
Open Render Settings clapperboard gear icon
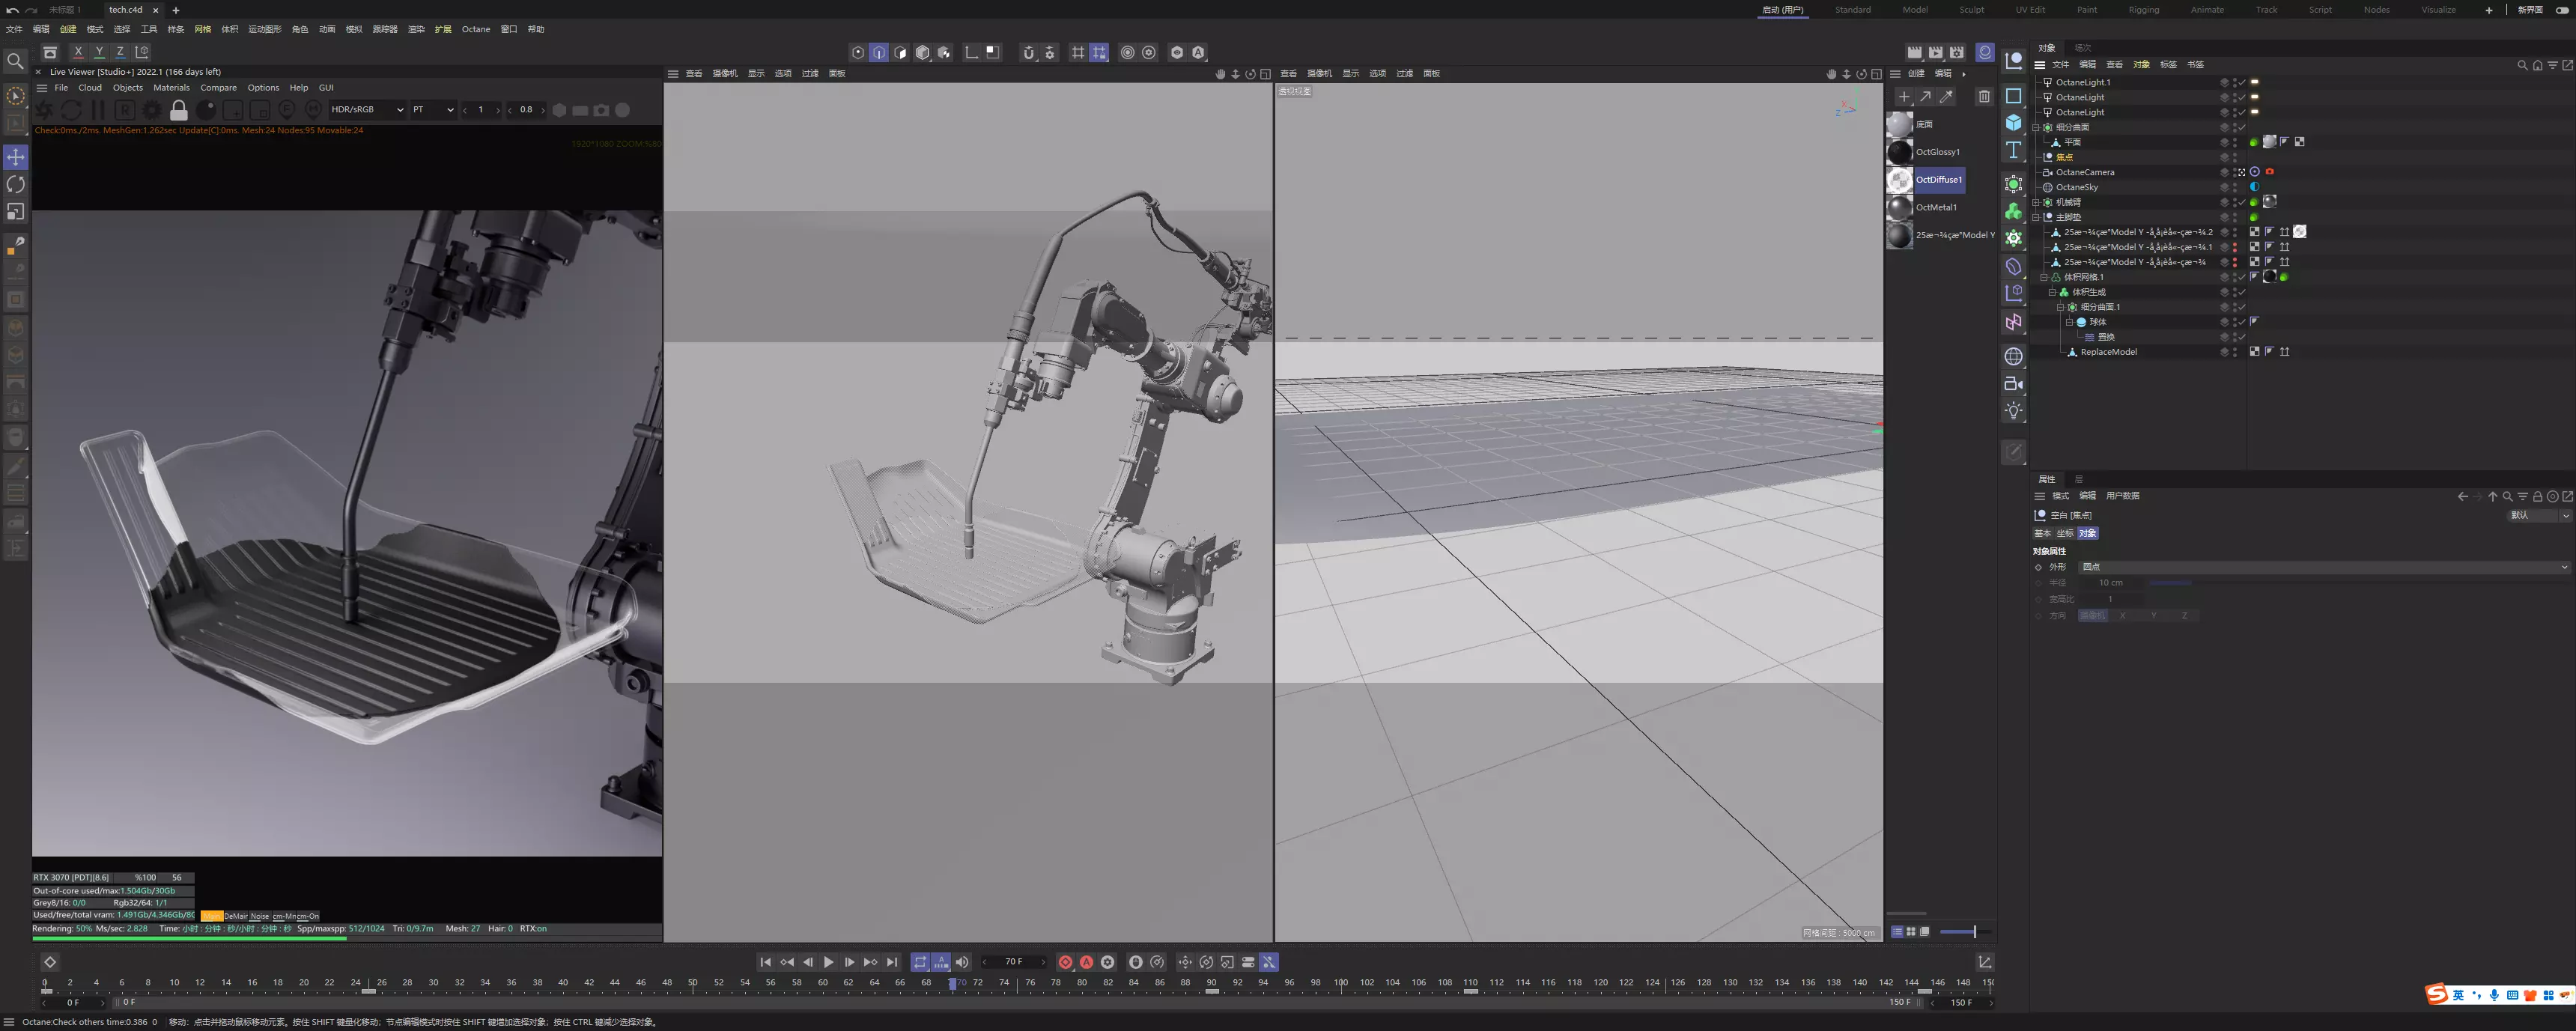(1956, 52)
